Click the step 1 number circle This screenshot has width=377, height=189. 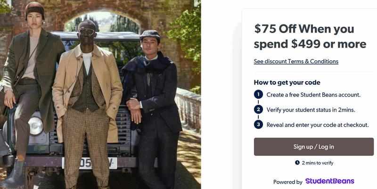point(258,95)
